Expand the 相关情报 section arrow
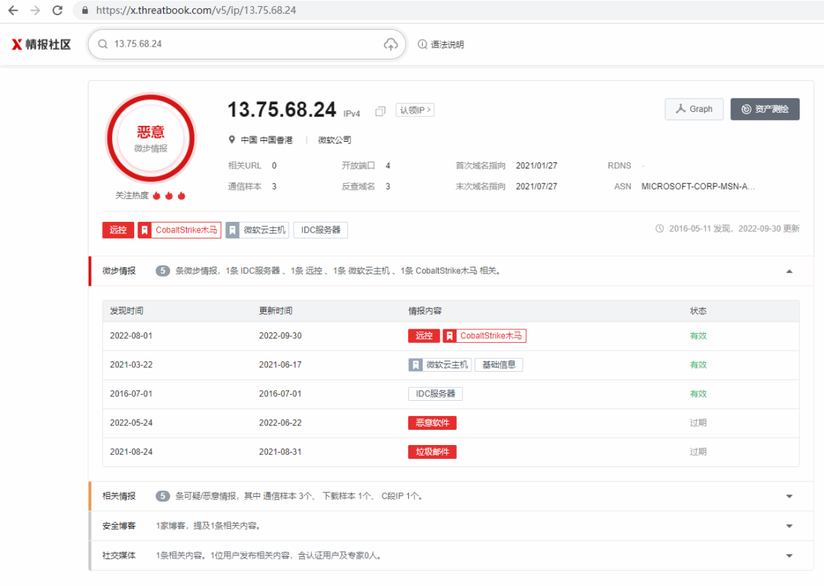 790,496
